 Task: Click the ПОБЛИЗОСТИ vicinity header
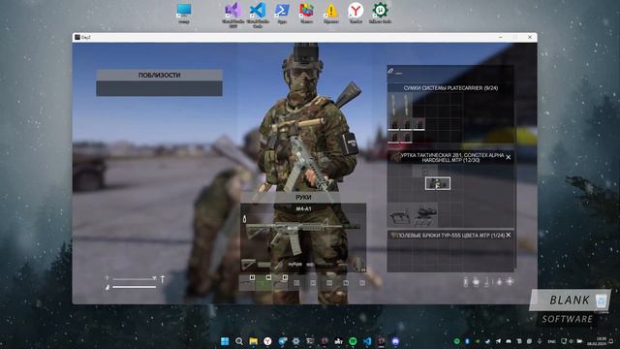point(159,76)
